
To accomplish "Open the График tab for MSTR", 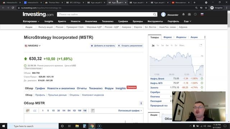I will click(x=40, y=89).
